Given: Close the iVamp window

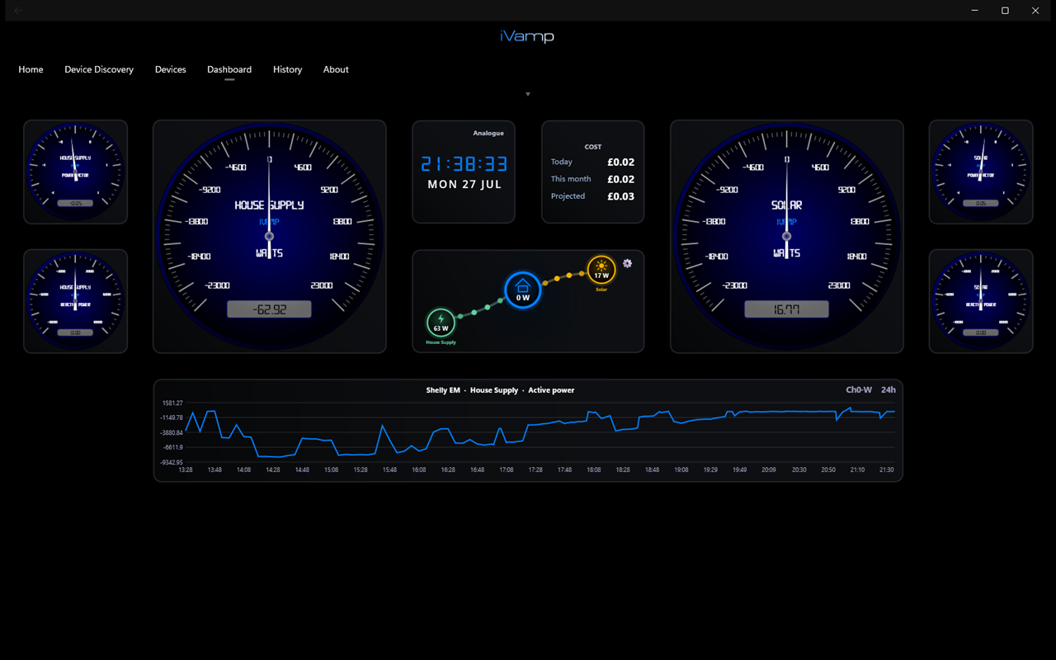Looking at the screenshot, I should [1035, 11].
